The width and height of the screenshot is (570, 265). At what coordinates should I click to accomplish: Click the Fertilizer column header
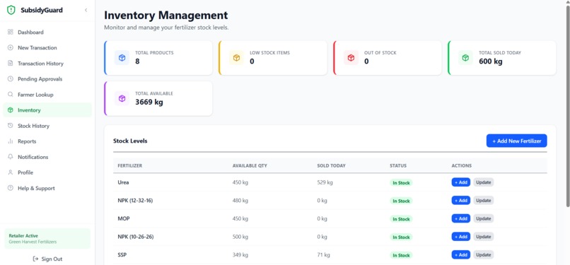pyautogui.click(x=130, y=166)
